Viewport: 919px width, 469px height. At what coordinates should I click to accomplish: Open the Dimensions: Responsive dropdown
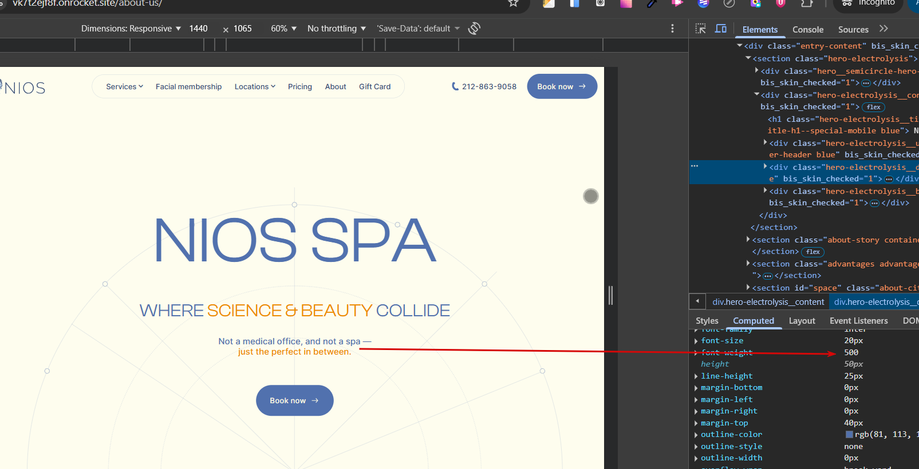(131, 29)
